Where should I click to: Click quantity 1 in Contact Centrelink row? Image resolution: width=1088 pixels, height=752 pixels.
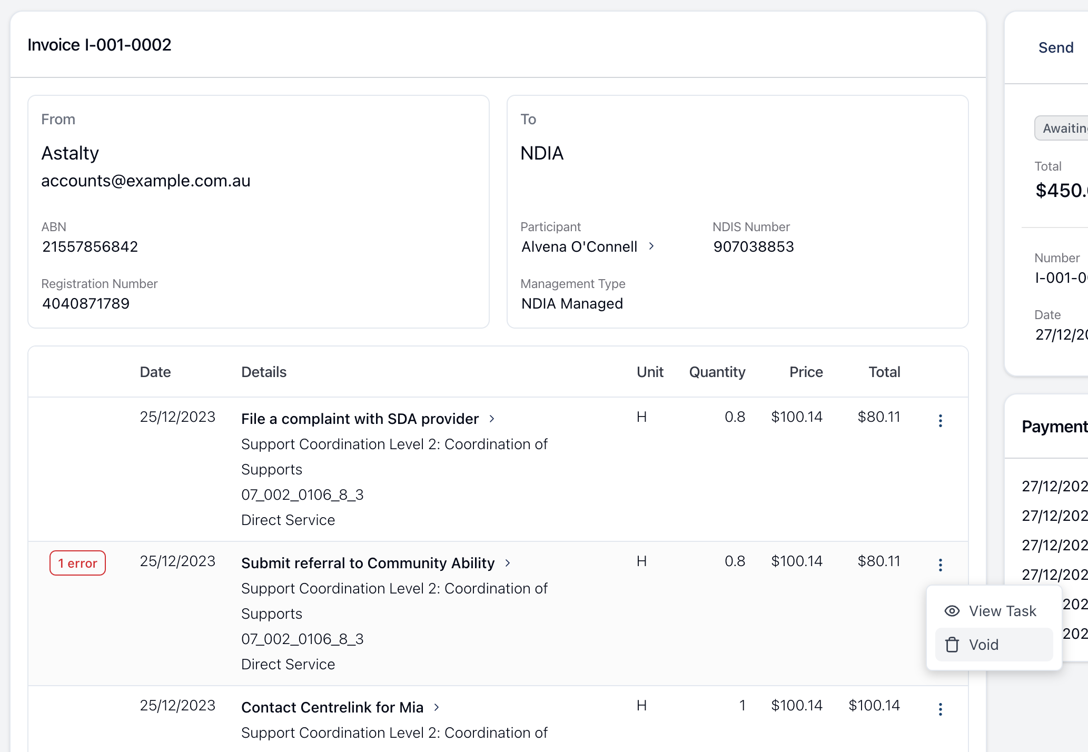pyautogui.click(x=742, y=705)
